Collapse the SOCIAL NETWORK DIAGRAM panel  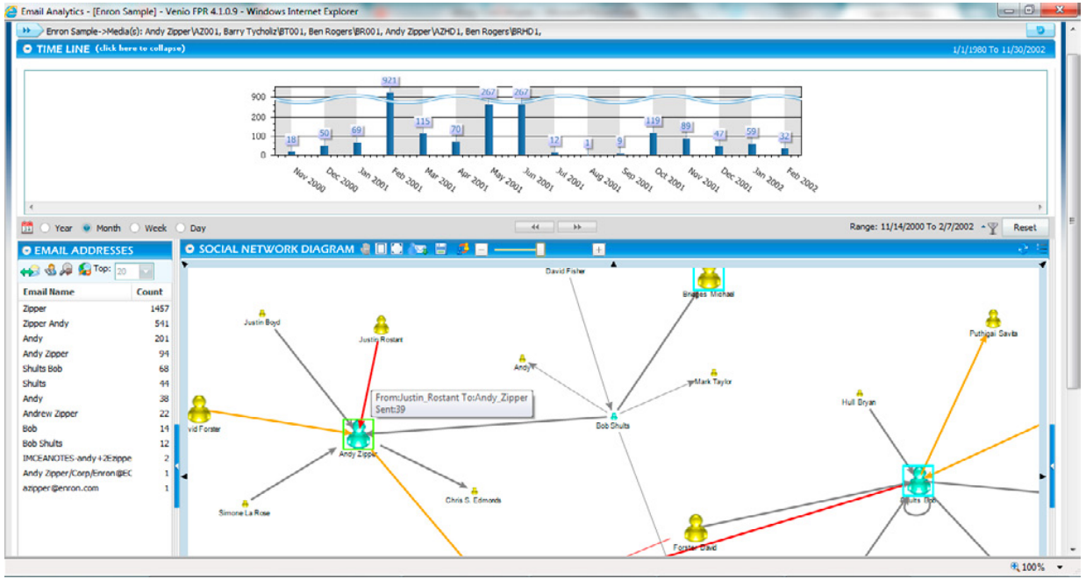click(x=189, y=250)
